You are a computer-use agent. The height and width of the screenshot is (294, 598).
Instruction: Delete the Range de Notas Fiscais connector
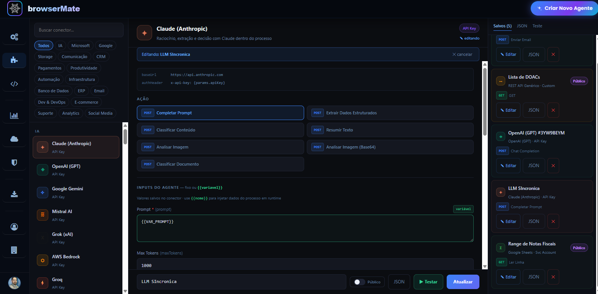553,277
